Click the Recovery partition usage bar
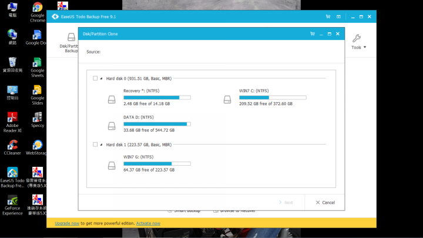Viewport: 423px width, 238px height. 157,98
